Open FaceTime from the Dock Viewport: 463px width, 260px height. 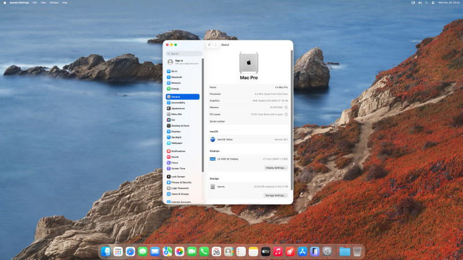pyautogui.click(x=192, y=251)
